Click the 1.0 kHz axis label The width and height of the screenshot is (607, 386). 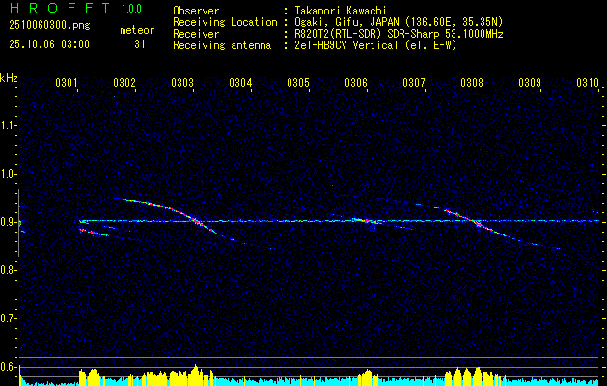point(8,174)
